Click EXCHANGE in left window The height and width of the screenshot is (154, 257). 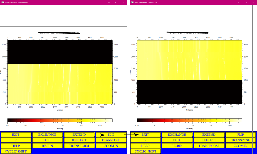point(48,135)
